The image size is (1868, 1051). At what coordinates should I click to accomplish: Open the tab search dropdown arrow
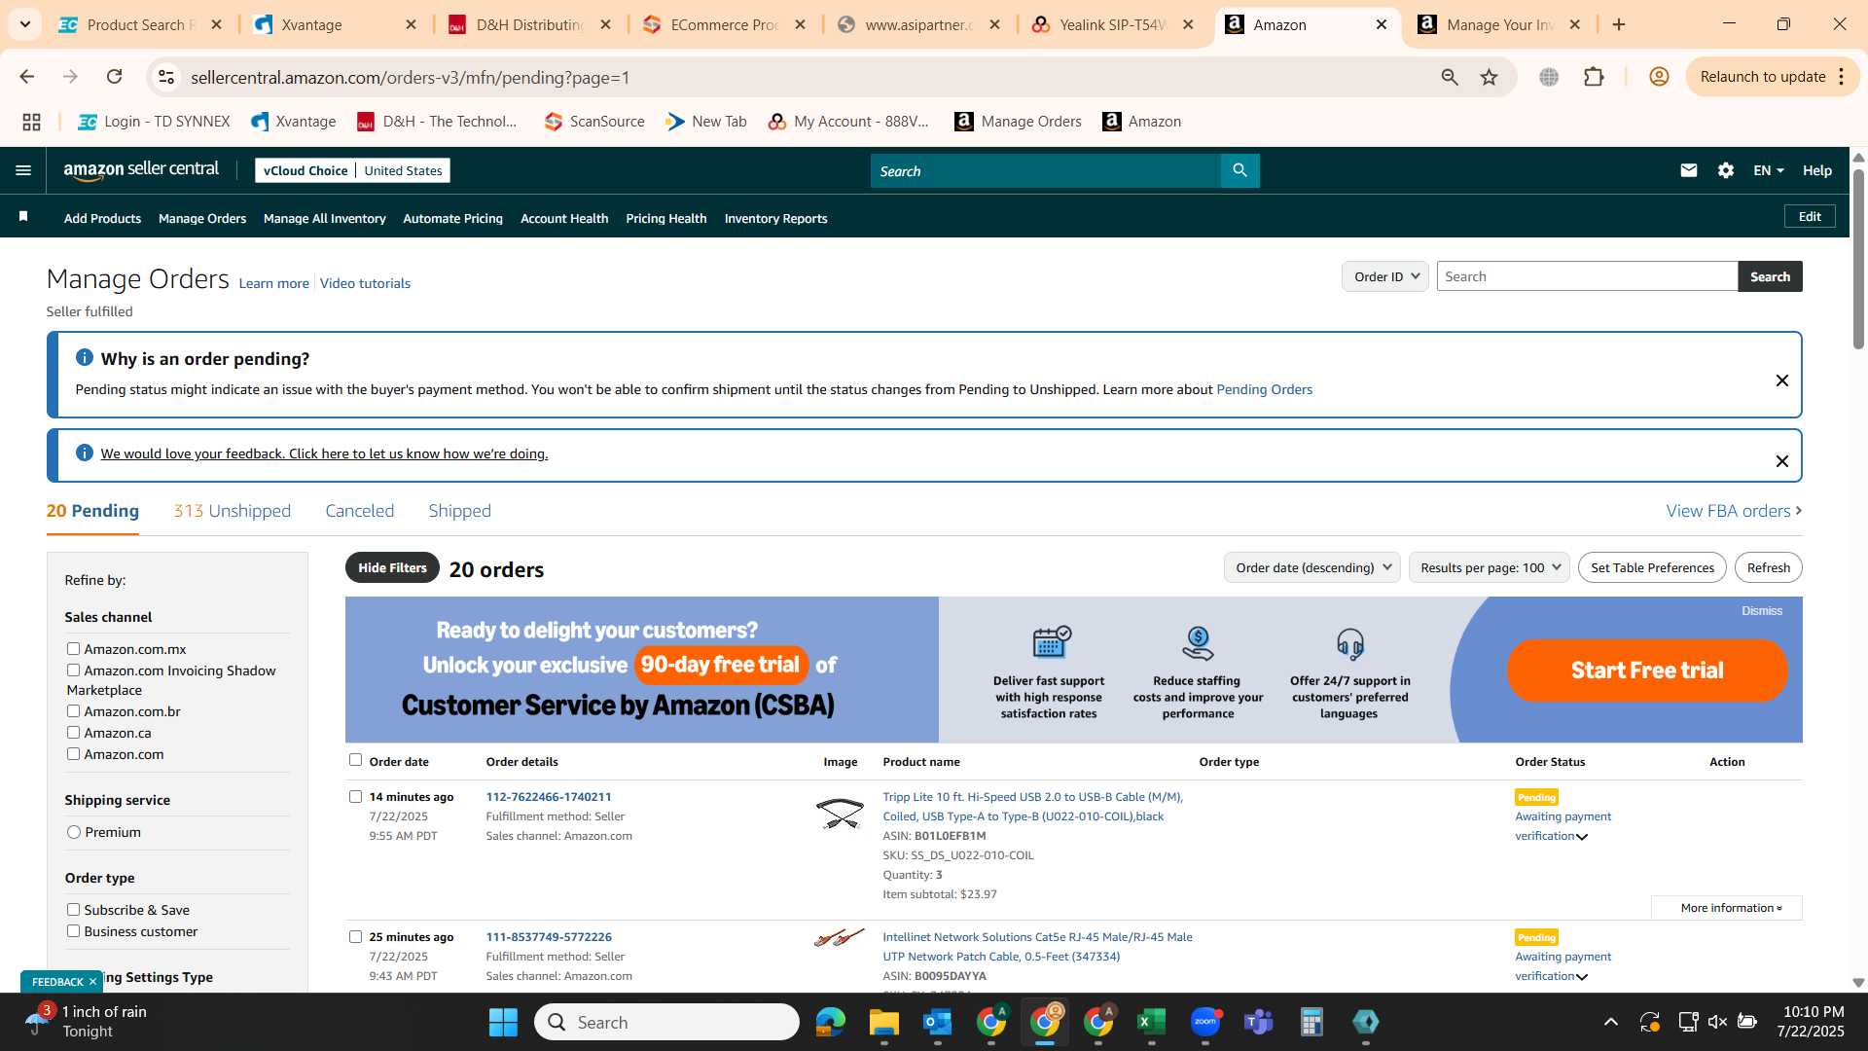[x=25, y=24]
